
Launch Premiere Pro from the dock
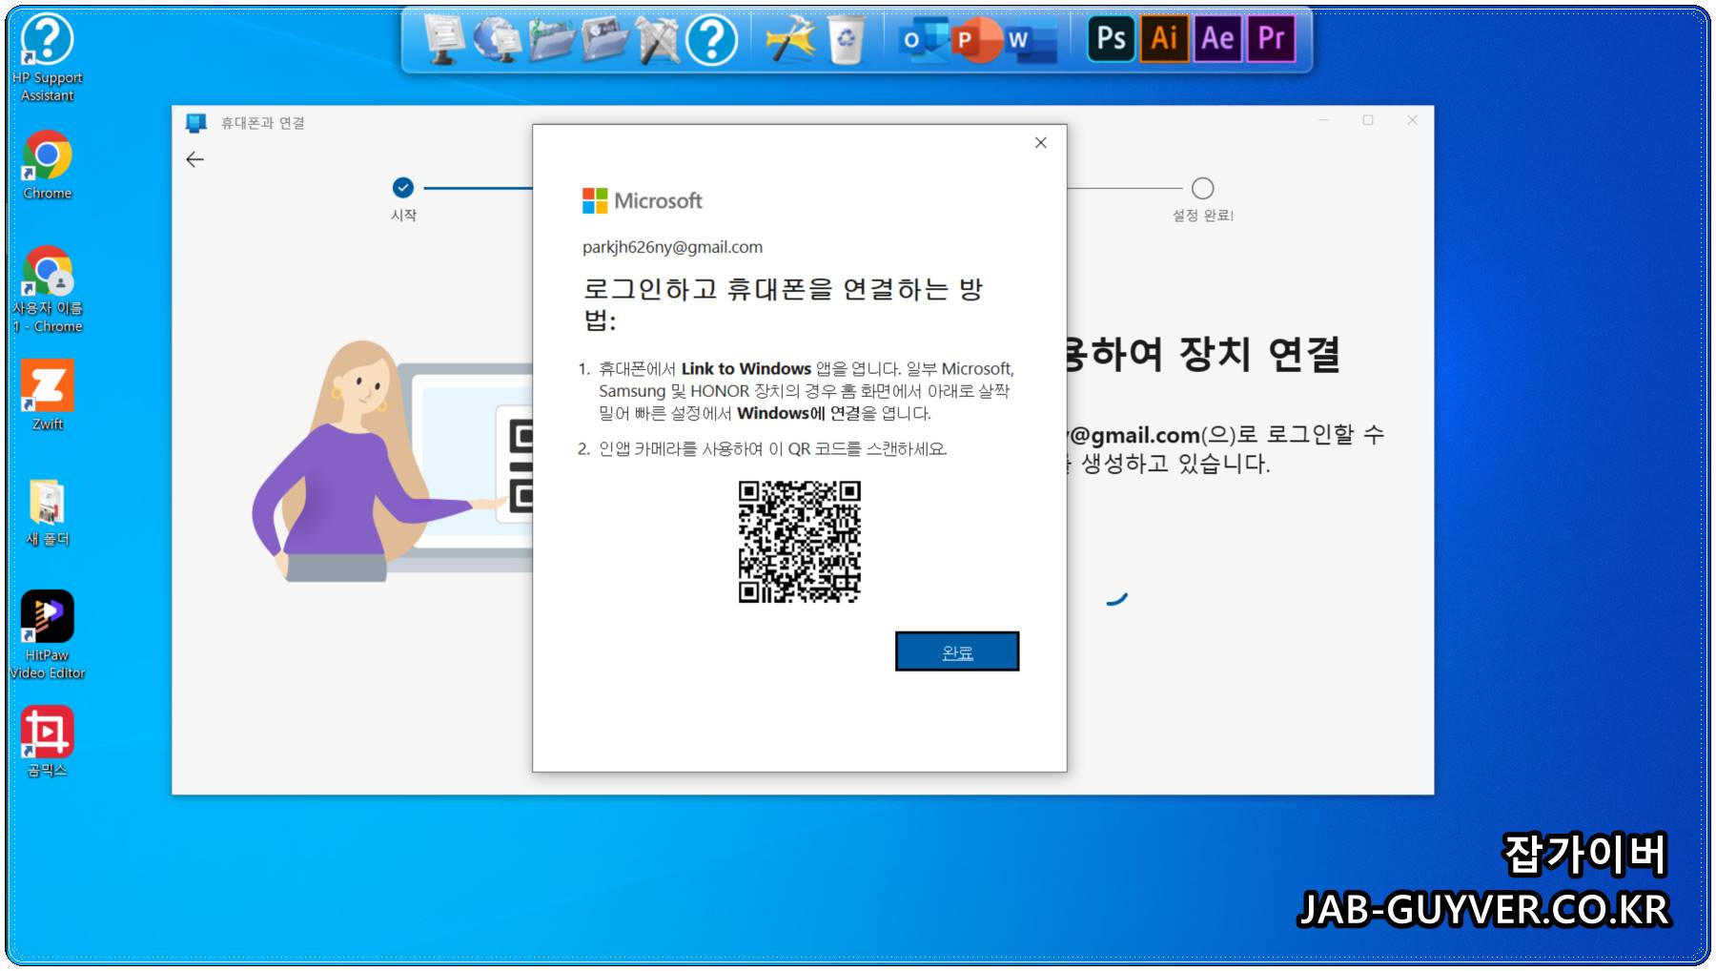[1271, 39]
